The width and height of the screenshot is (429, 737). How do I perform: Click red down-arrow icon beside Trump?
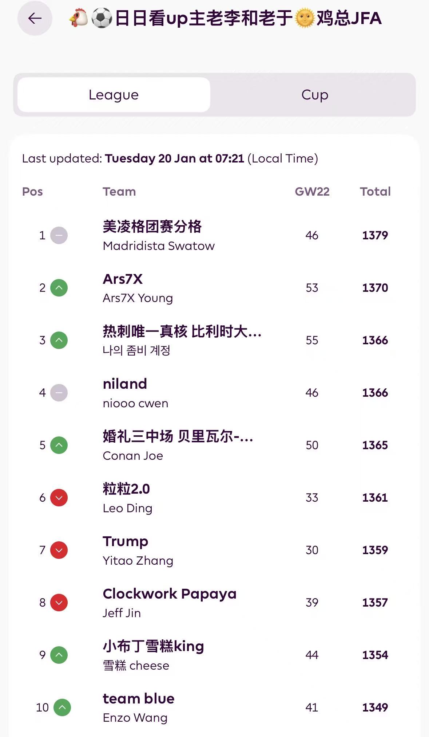tap(59, 550)
